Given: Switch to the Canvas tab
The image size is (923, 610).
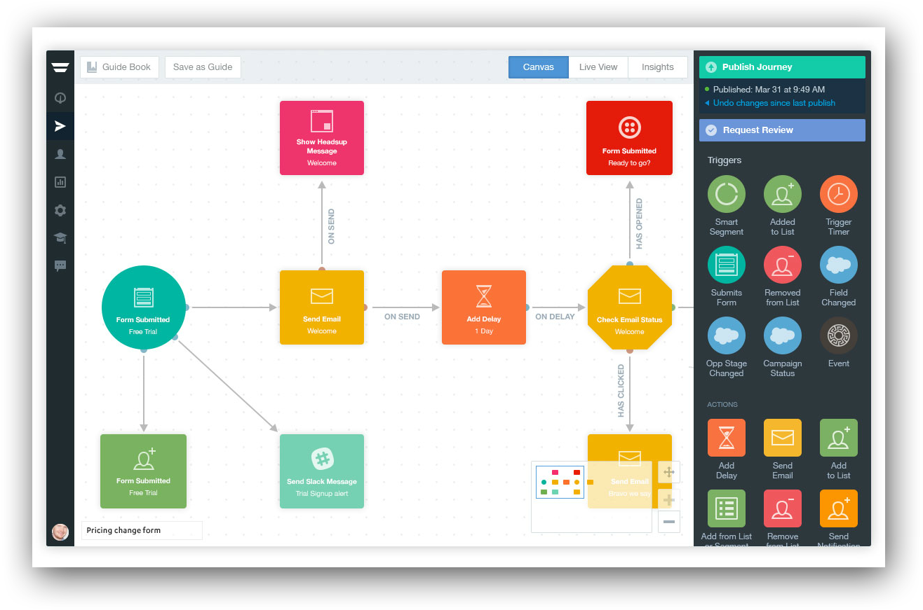Looking at the screenshot, I should pos(539,67).
